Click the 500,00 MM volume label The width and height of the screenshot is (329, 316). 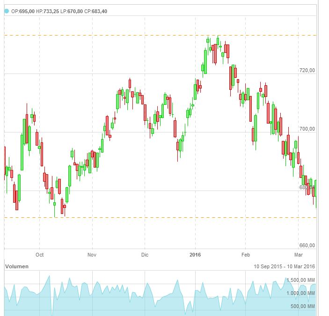(x=303, y=306)
